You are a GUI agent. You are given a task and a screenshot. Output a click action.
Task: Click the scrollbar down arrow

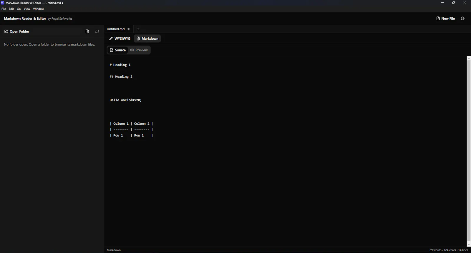point(469,244)
